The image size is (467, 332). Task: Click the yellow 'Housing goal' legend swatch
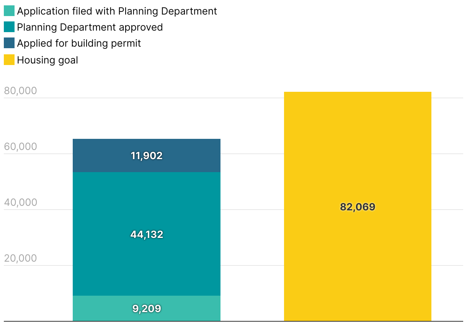click(x=9, y=60)
